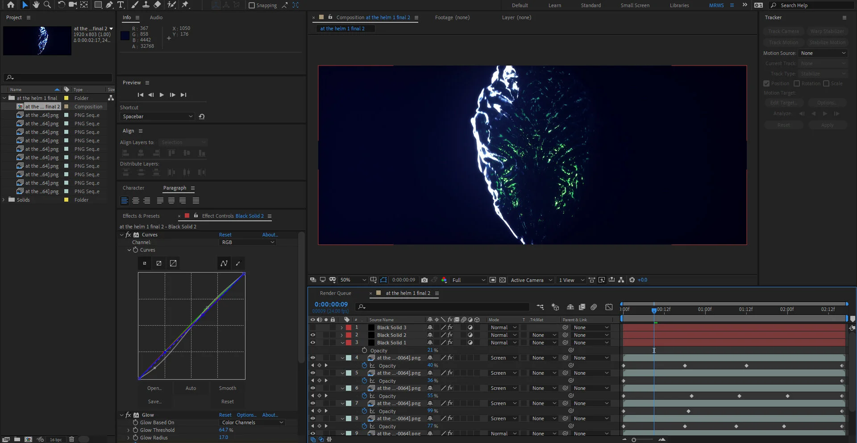Click the pencil curve drawing tool
The width and height of the screenshot is (857, 443).
coord(238,263)
